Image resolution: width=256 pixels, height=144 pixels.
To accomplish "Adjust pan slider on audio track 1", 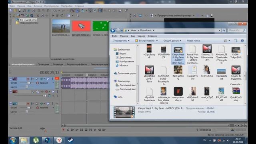I will coord(27,87).
